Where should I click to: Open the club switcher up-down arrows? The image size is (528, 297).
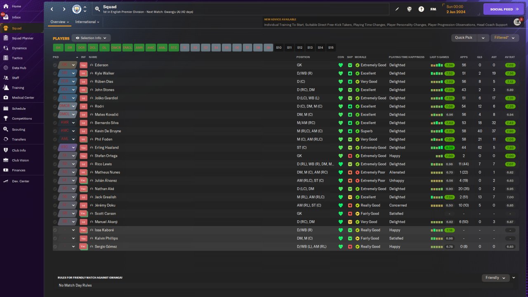click(x=85, y=9)
